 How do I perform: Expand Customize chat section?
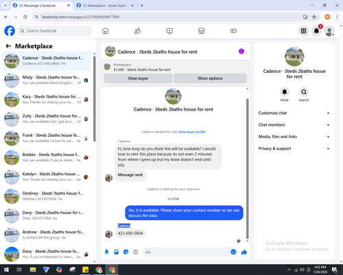[294, 113]
